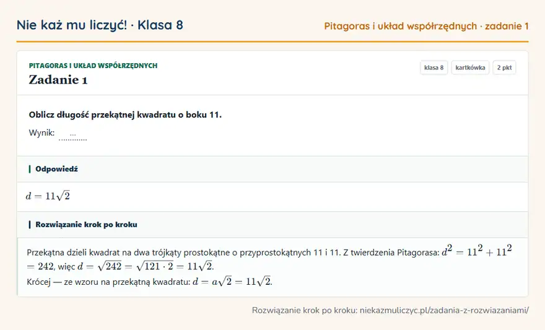Select the 'Oblicz długość przekątnej kwadratu' question text
The width and height of the screenshot is (545, 330).
(125, 115)
